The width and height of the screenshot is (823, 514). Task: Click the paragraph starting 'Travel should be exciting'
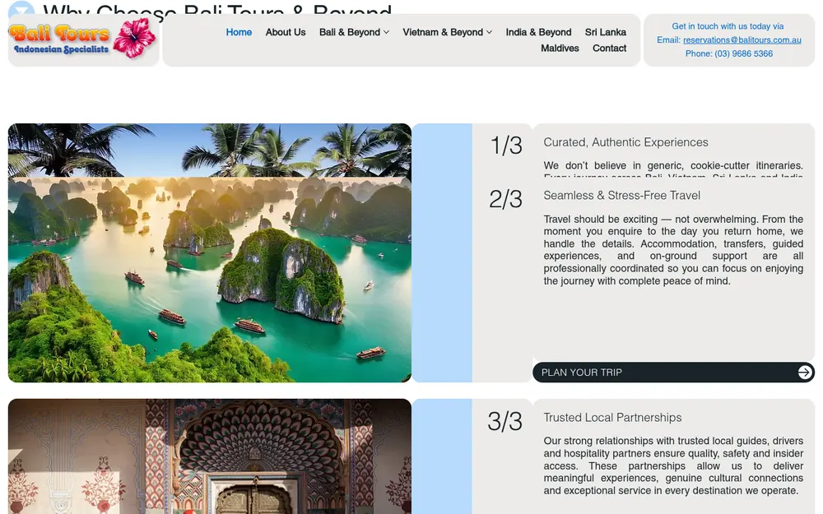point(673,250)
